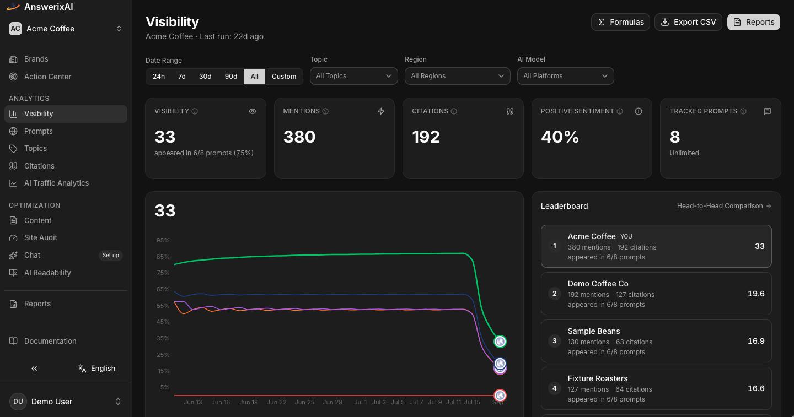This screenshot has height=417, width=794.
Task: Click the red line endpoint marker on chart
Action: coord(500,396)
